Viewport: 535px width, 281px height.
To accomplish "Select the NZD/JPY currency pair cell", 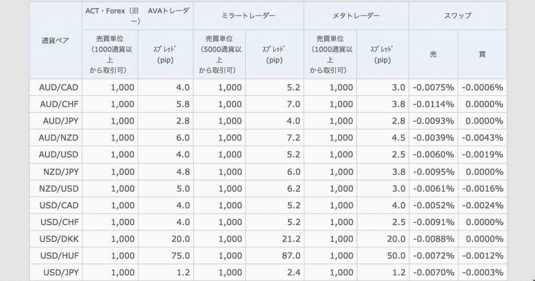I will tap(55, 172).
